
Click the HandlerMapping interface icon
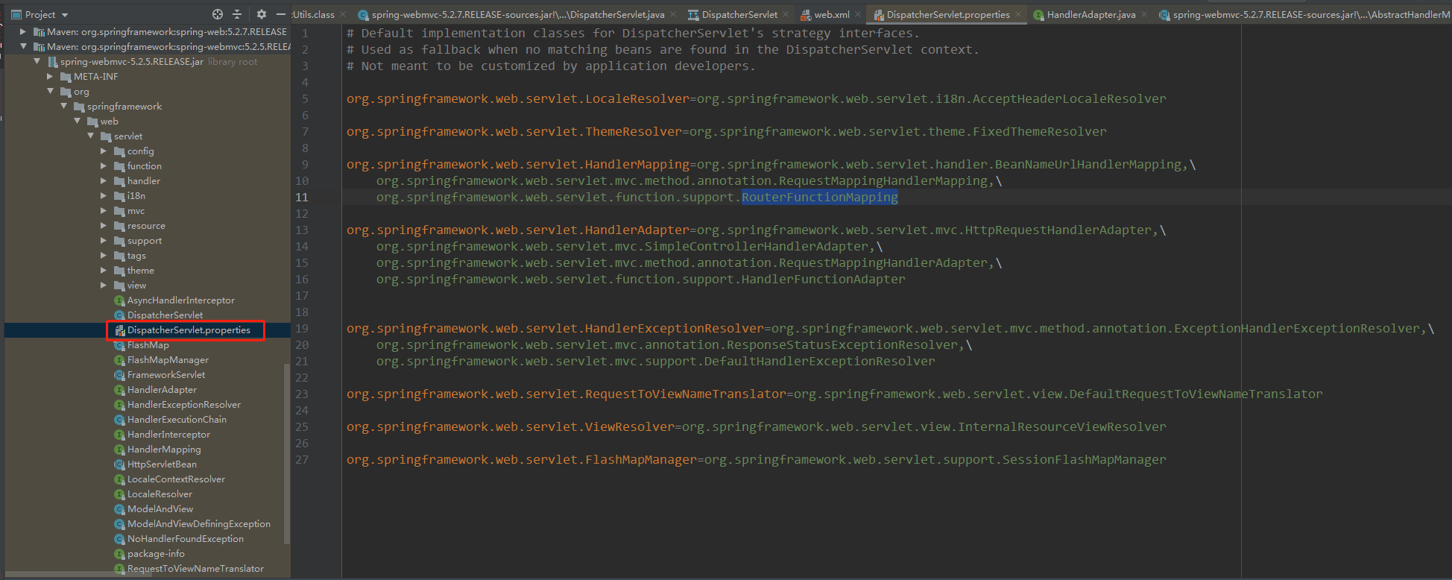[x=119, y=449]
